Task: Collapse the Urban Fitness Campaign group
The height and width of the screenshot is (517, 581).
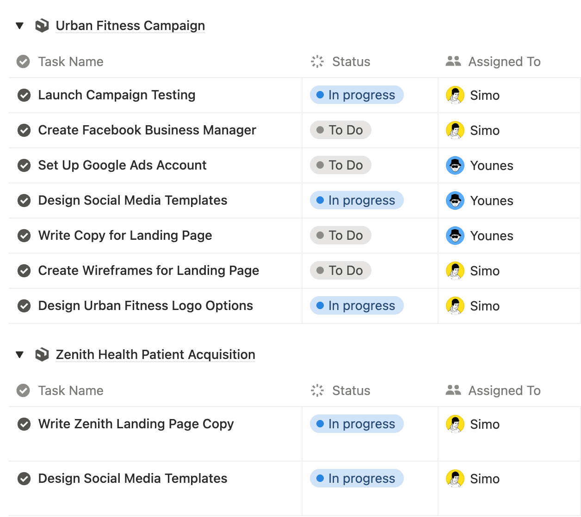Action: [x=19, y=25]
